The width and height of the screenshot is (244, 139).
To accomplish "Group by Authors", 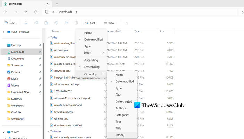I will (x=122, y=108).
